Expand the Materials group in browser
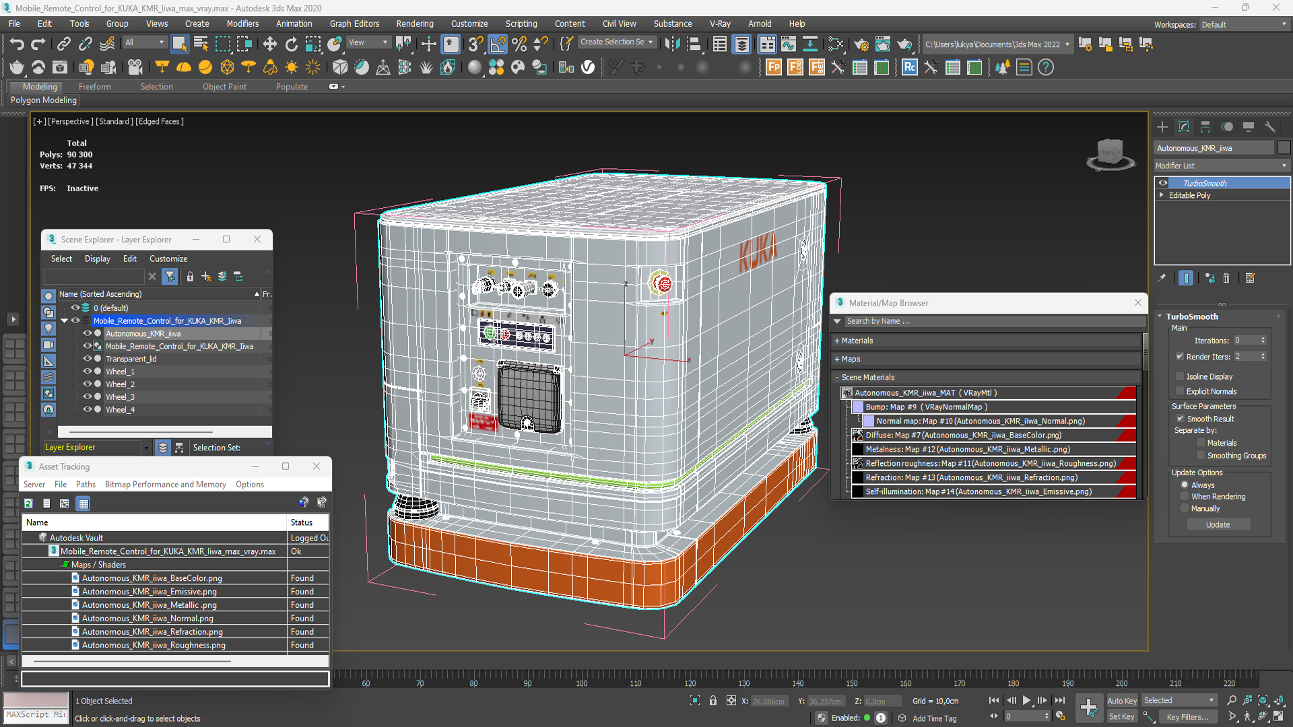This screenshot has height=727, width=1293. click(x=837, y=341)
